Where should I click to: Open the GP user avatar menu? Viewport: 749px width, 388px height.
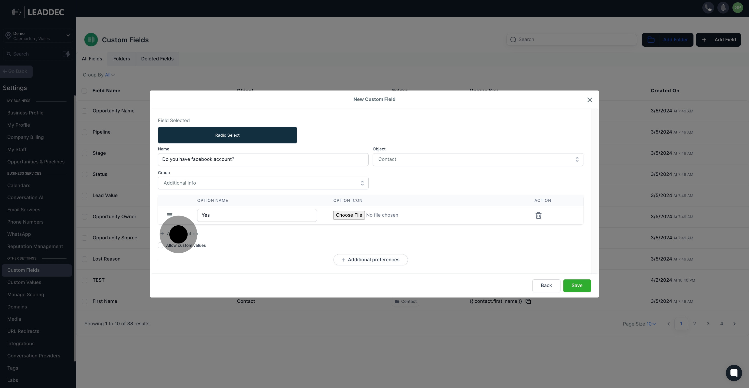[738, 8]
